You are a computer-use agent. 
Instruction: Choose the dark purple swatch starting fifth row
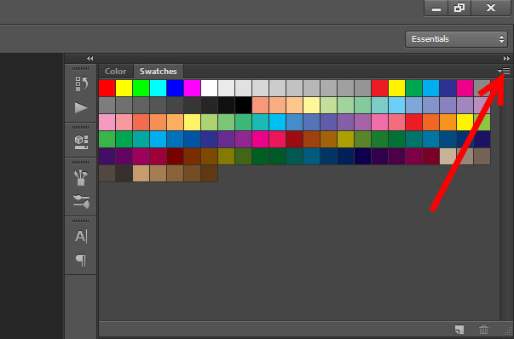pyautogui.click(x=107, y=156)
